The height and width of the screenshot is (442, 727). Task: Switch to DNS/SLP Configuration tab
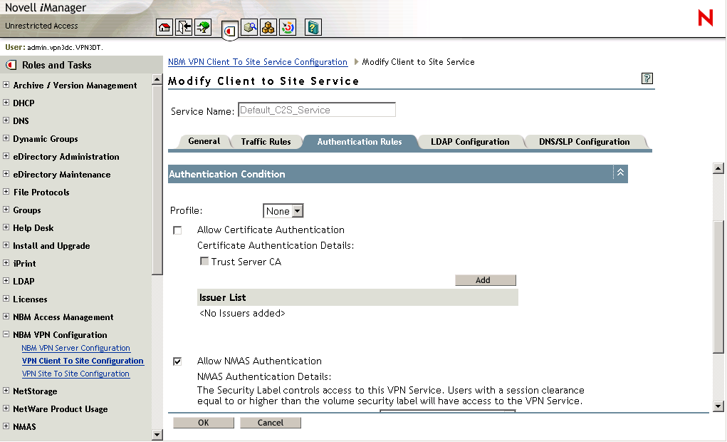[584, 142]
